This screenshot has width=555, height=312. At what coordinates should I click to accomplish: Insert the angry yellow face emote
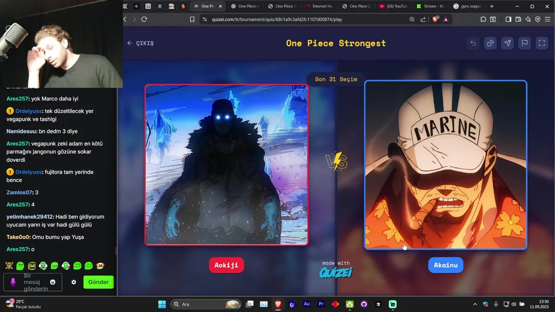[x=32, y=266]
